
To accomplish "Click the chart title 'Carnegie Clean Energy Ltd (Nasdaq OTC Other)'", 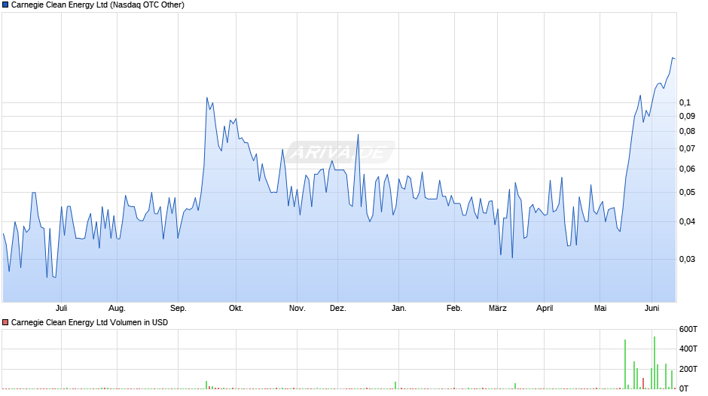I will pyautogui.click(x=97, y=5).
